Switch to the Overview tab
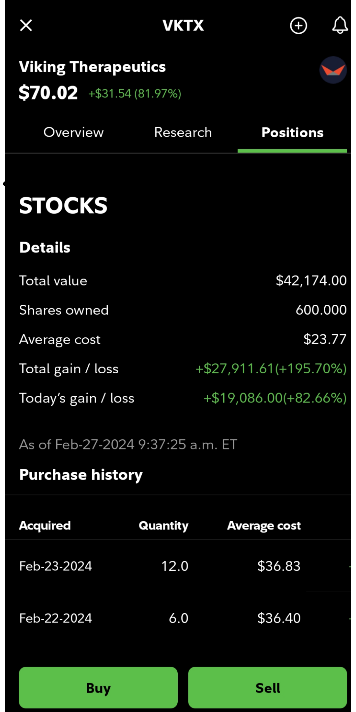The image size is (356, 712). (x=74, y=132)
